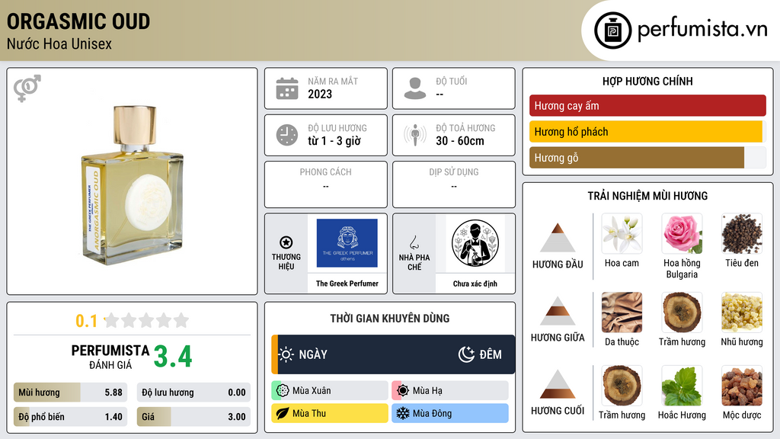Click the snowflake icon for Mùa Đông
The width and height of the screenshot is (780, 439).
[402, 413]
